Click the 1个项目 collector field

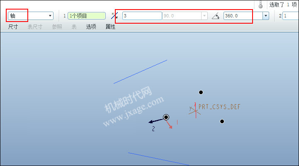[87, 16]
